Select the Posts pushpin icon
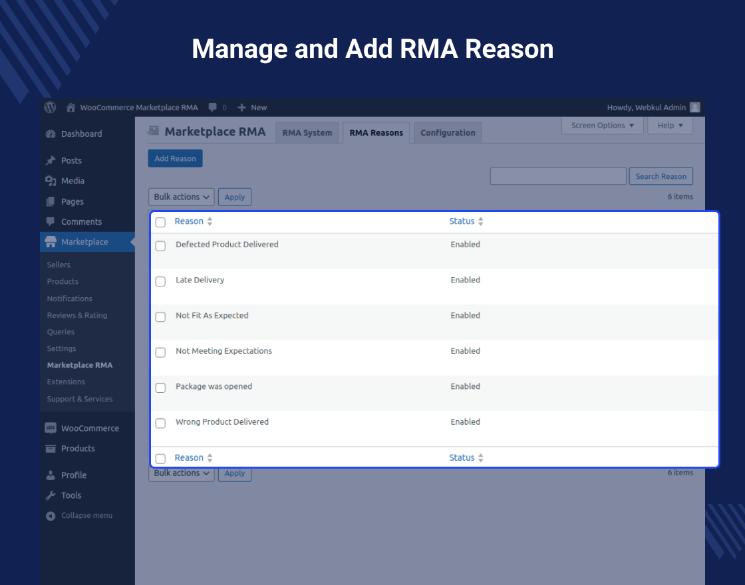Image resolution: width=745 pixels, height=585 pixels. pyautogui.click(x=51, y=160)
